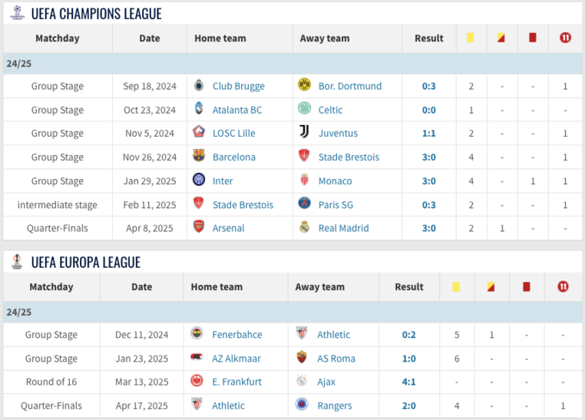Click the UEFA Champions League trophy logo
This screenshot has height=420, width=585.
17,13
